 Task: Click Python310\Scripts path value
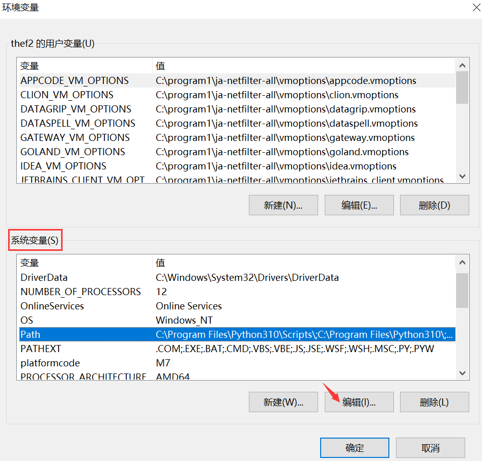point(304,334)
